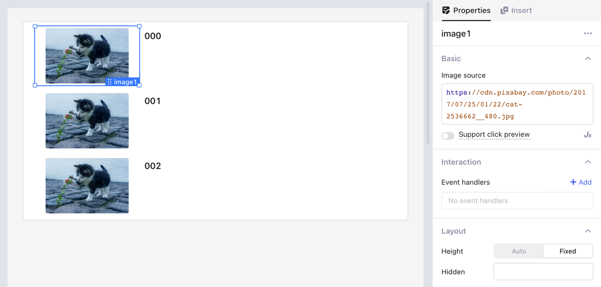Switch to the Properties tab

pyautogui.click(x=471, y=10)
